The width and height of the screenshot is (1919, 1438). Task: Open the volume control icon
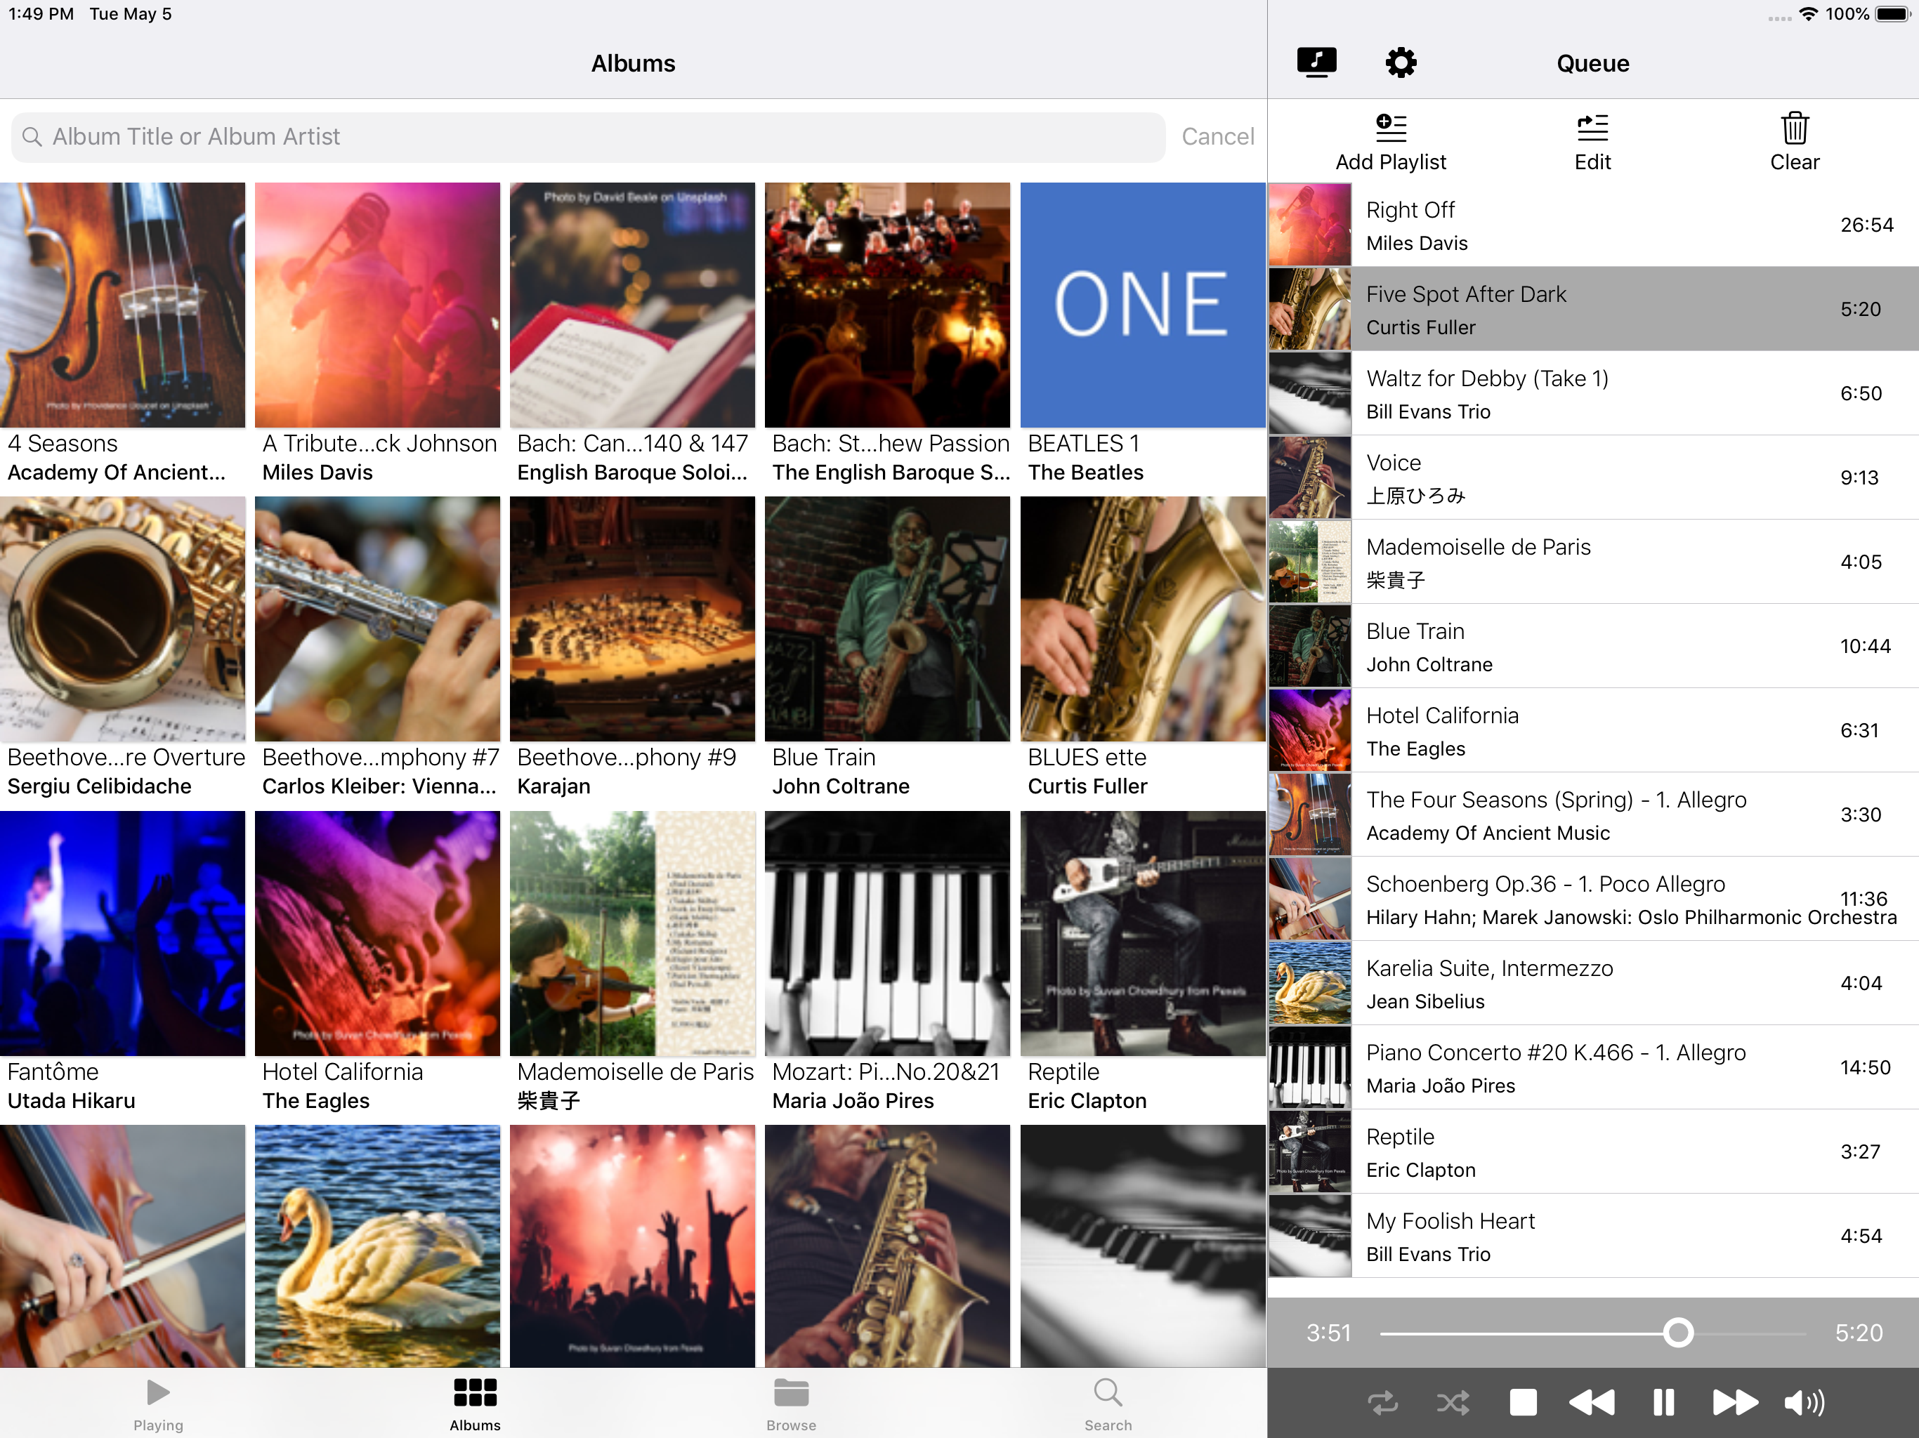tap(1805, 1402)
